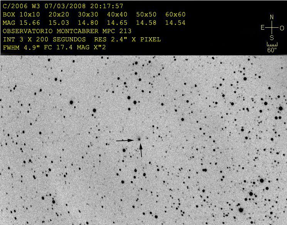Click the E label on the compass
This screenshot has height=225, width=287.
[x=263, y=28]
